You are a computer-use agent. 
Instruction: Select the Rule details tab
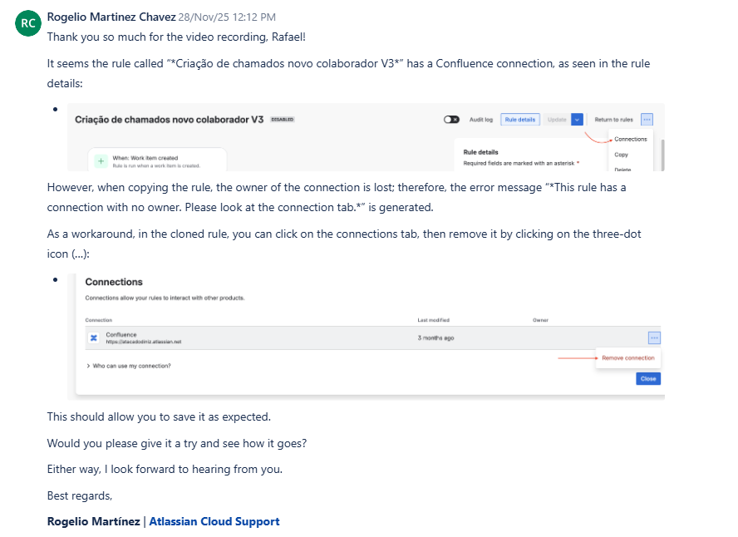coord(520,119)
